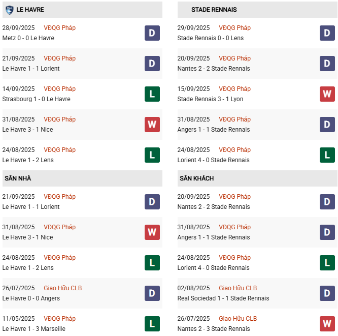Click the Le Havre club crest logo
338x336 pixels.
coord(9,10)
